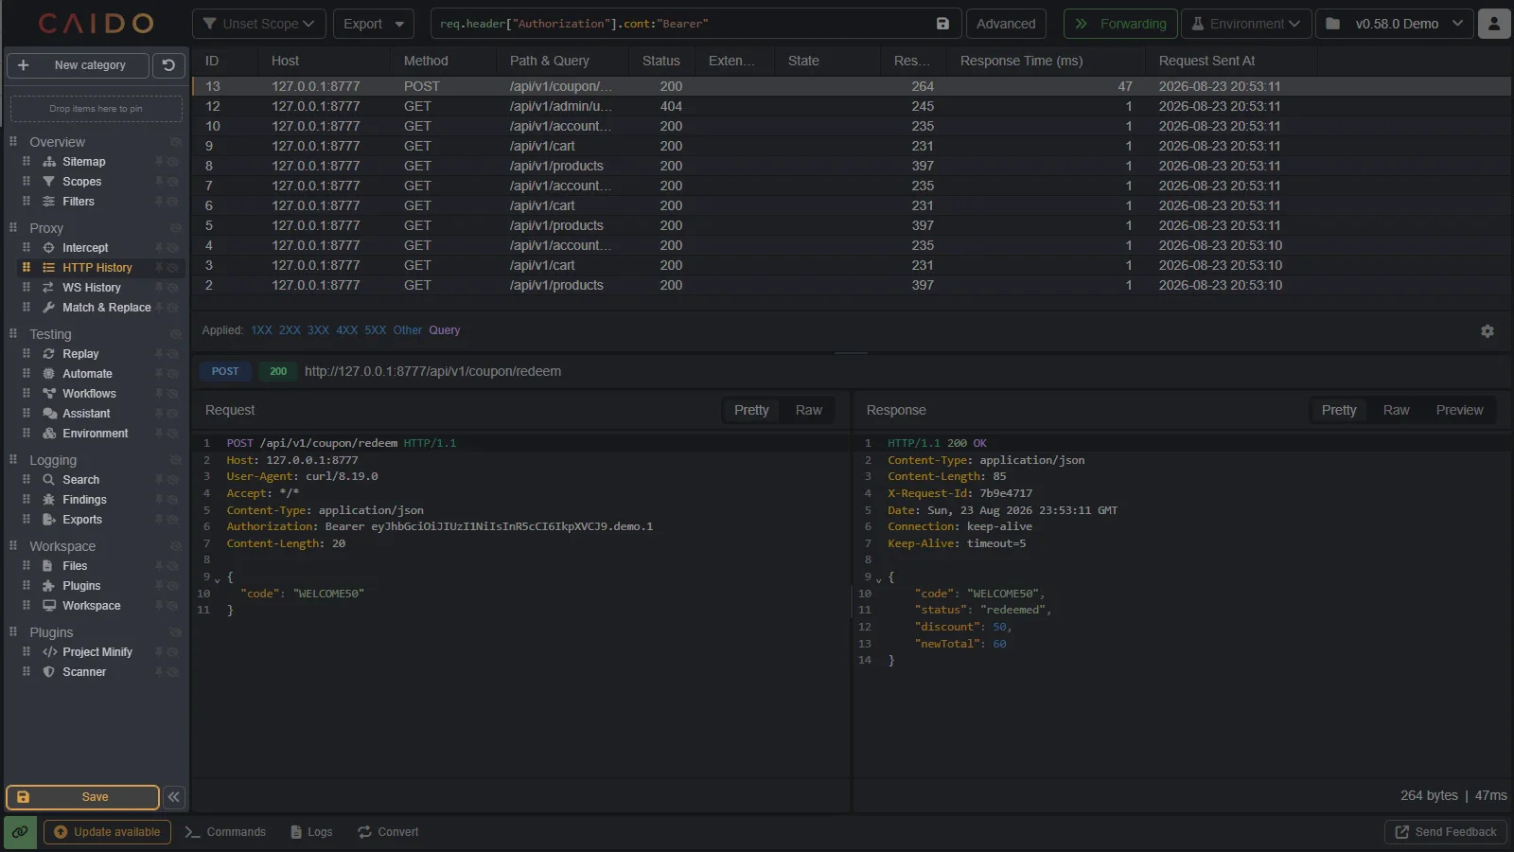Open the Logs panel in status bar

pyautogui.click(x=311, y=832)
